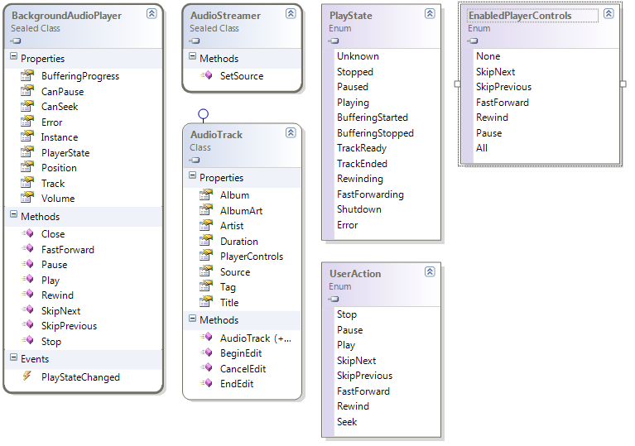Select the BackgroundAudioPlayer class title

[66, 16]
